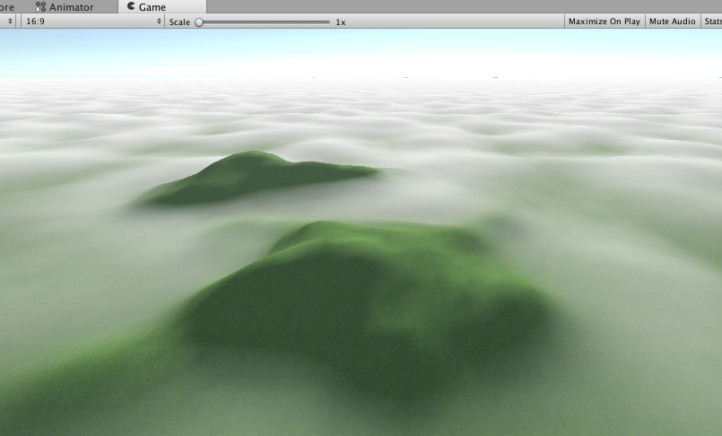Screen dimensions: 722x436
Task: Click the Scale slider handle
Action: (x=199, y=22)
